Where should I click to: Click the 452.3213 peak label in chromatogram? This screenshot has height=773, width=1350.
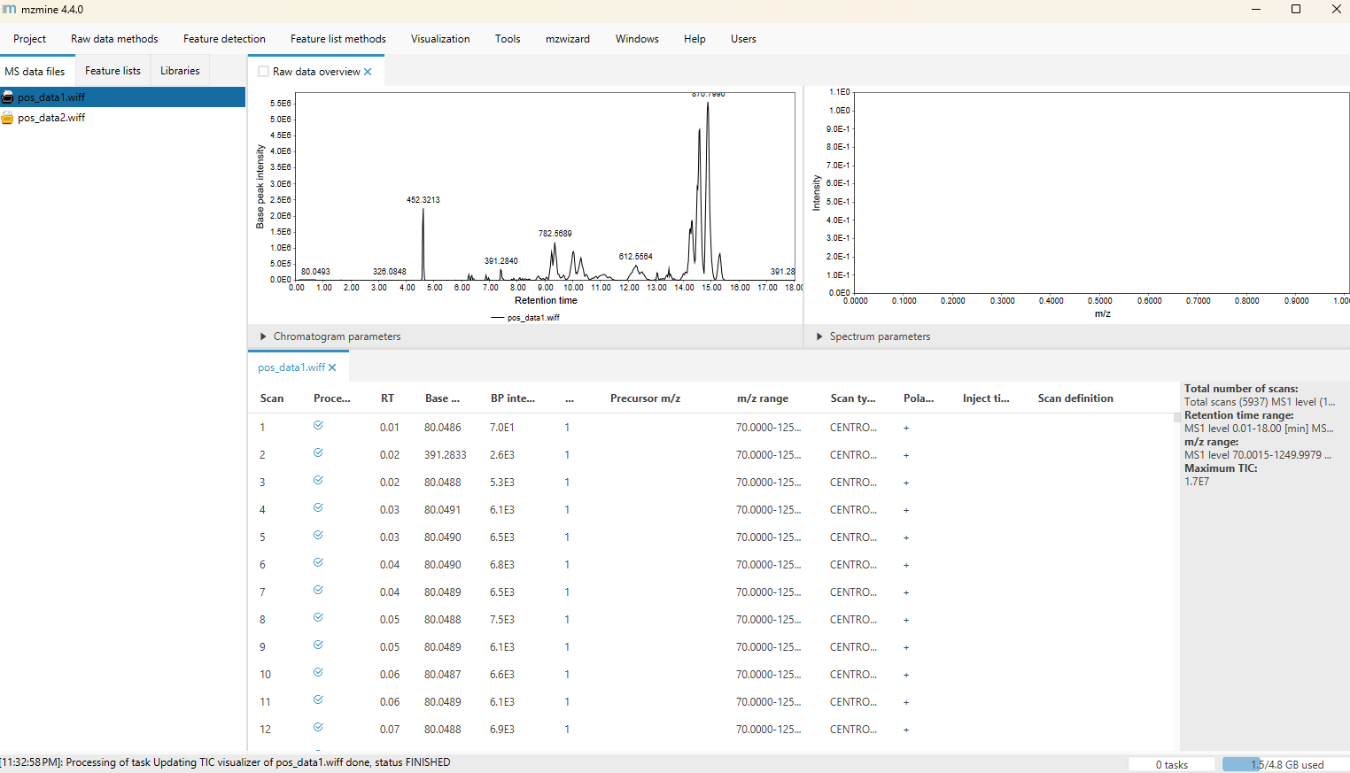[423, 200]
